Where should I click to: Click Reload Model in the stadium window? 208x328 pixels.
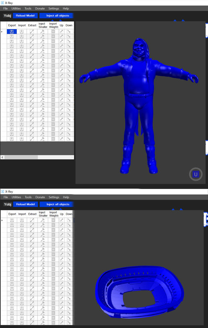[x=25, y=204]
